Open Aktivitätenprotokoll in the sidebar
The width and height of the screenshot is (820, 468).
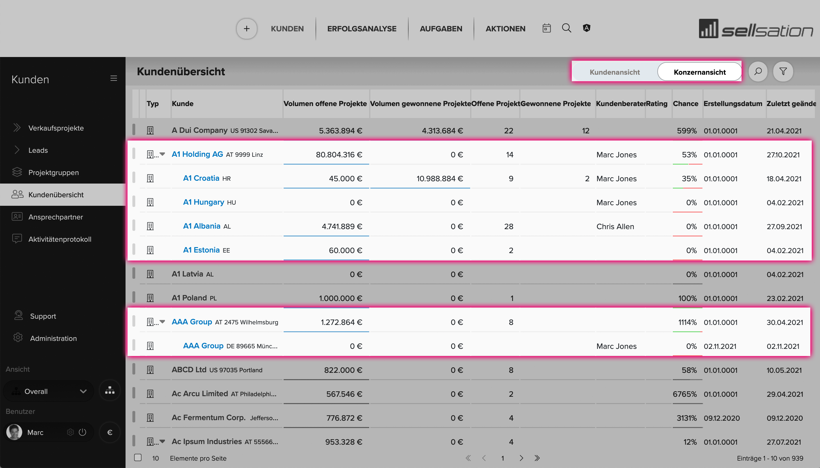pos(63,239)
